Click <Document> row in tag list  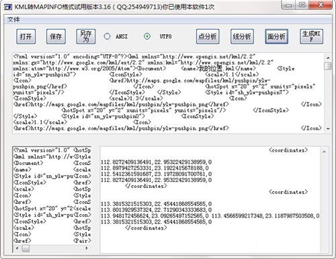coord(28,163)
